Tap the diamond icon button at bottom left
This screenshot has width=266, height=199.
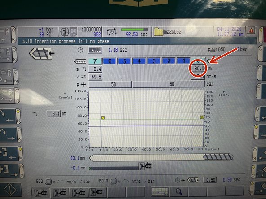point(10,190)
